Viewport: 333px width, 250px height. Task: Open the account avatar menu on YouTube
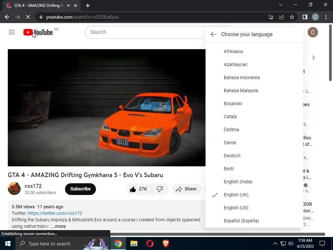[313, 32]
